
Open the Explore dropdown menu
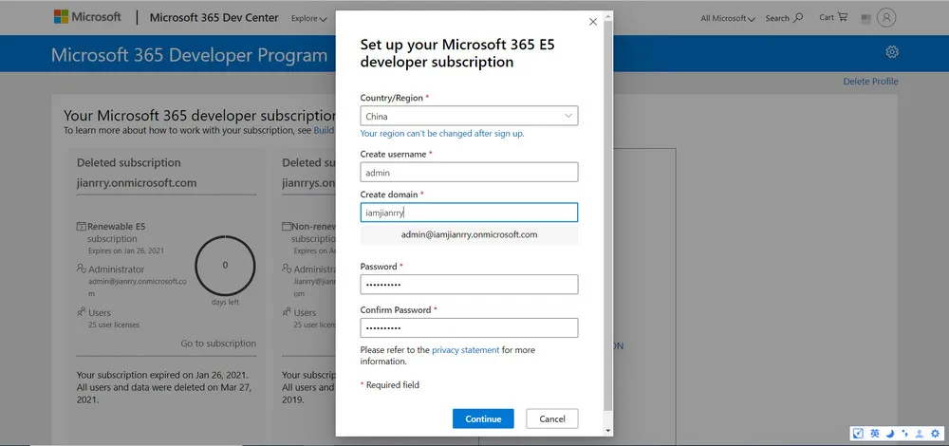308,18
